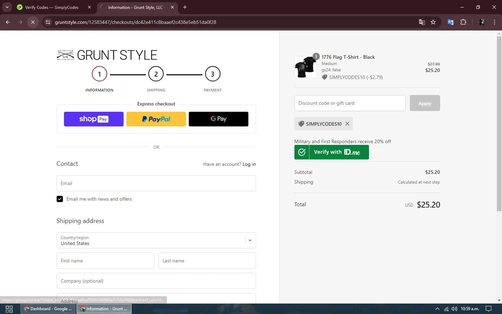Viewport: 502px width, 314px height.
Task: Focus the Last name field
Action: coord(207,261)
